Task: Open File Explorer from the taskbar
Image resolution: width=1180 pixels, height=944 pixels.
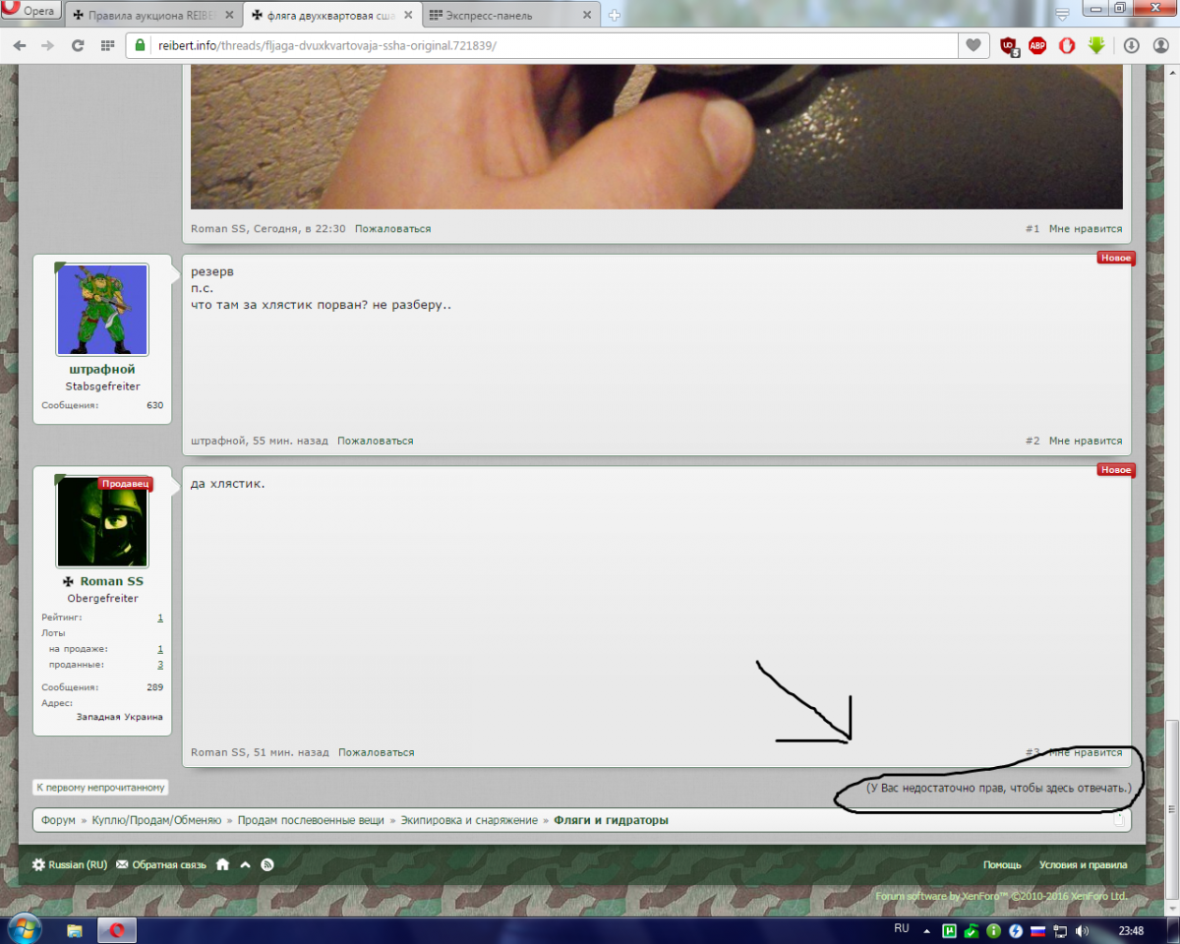Action: point(75,929)
